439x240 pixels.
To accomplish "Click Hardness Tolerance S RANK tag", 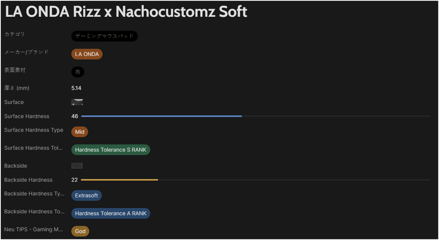I will [x=111, y=150].
